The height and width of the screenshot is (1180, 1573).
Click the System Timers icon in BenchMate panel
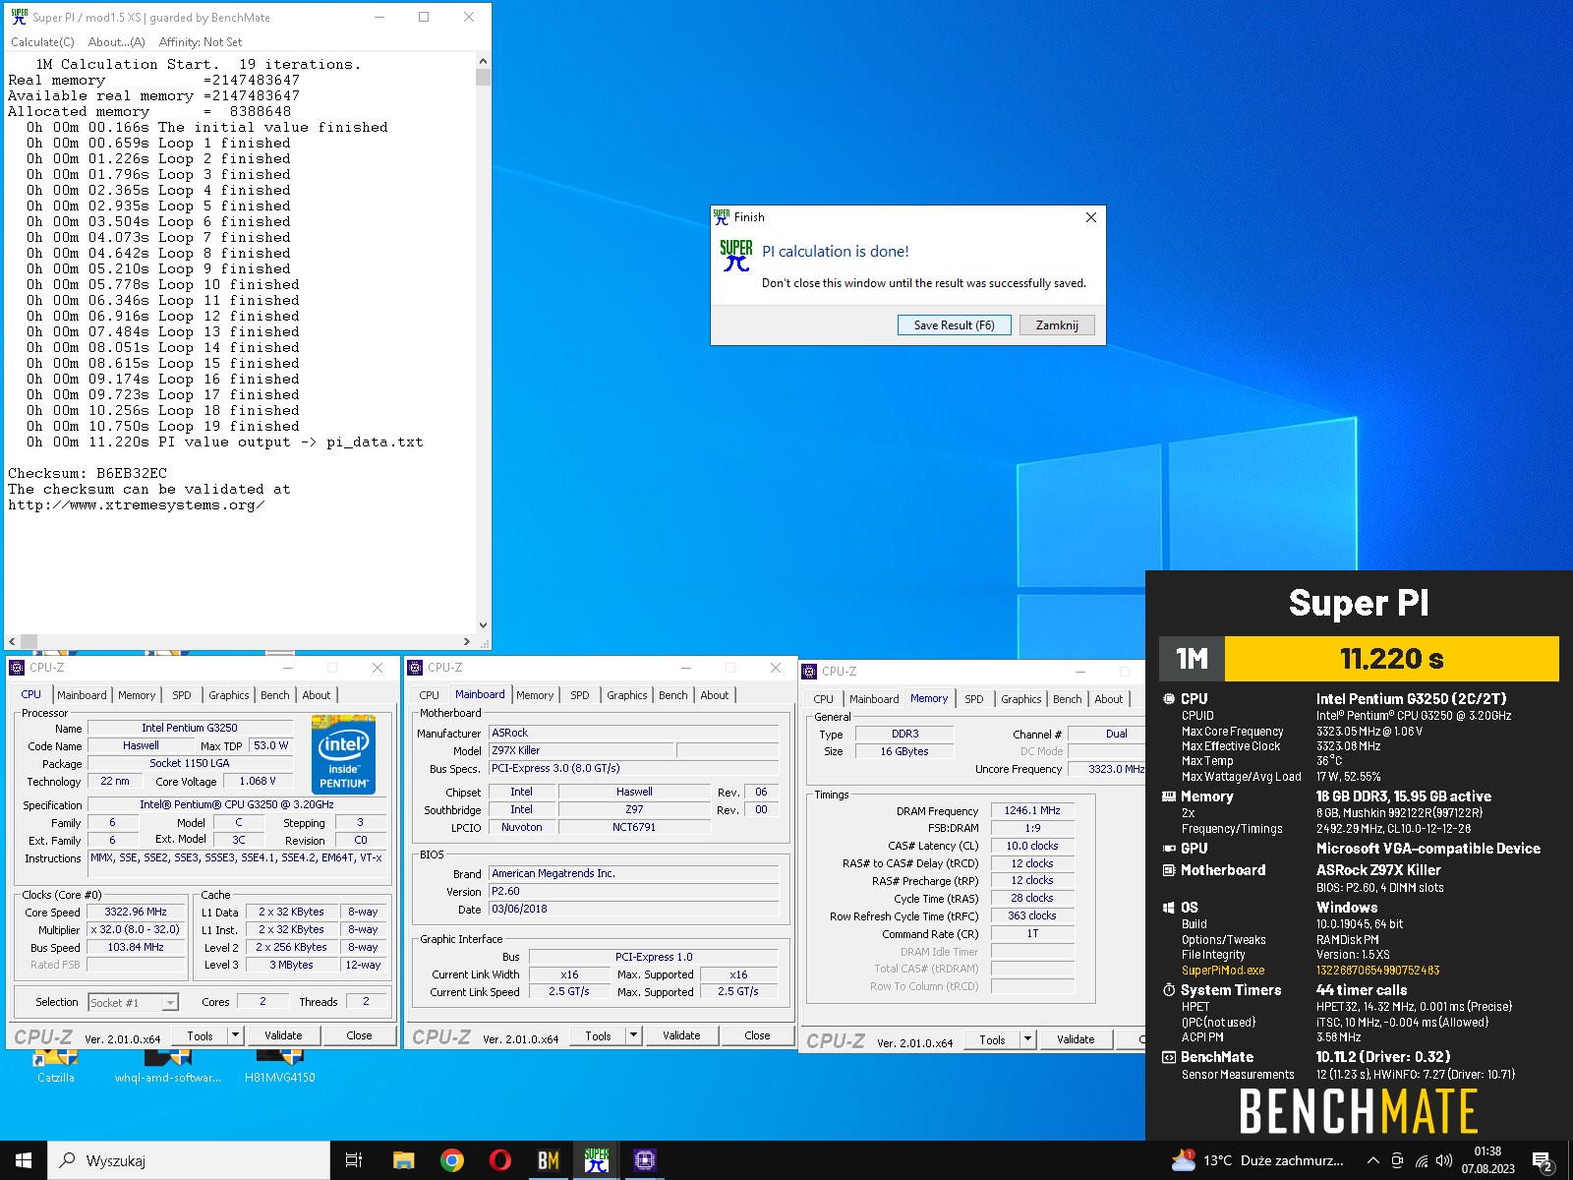tap(1169, 990)
